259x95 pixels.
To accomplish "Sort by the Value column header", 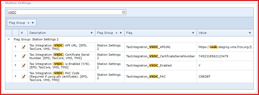I will tap(203, 33).
